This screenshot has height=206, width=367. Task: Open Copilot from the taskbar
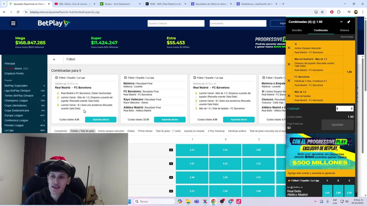(180, 201)
